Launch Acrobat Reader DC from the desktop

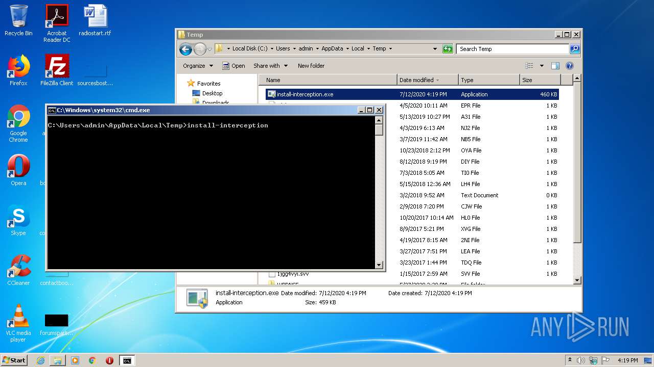tap(57, 23)
